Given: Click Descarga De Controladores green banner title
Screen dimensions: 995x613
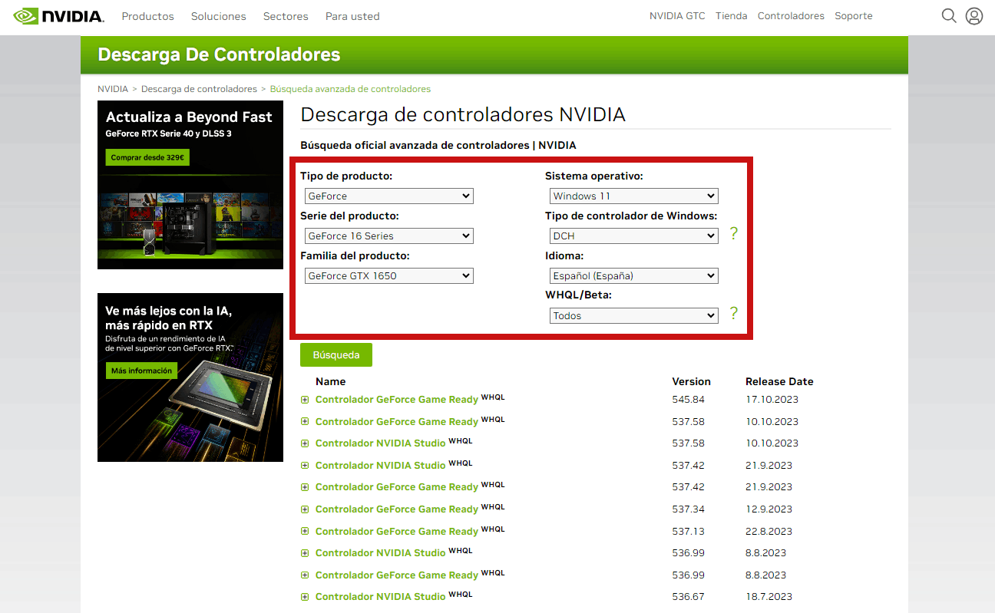Looking at the screenshot, I should 219,54.
